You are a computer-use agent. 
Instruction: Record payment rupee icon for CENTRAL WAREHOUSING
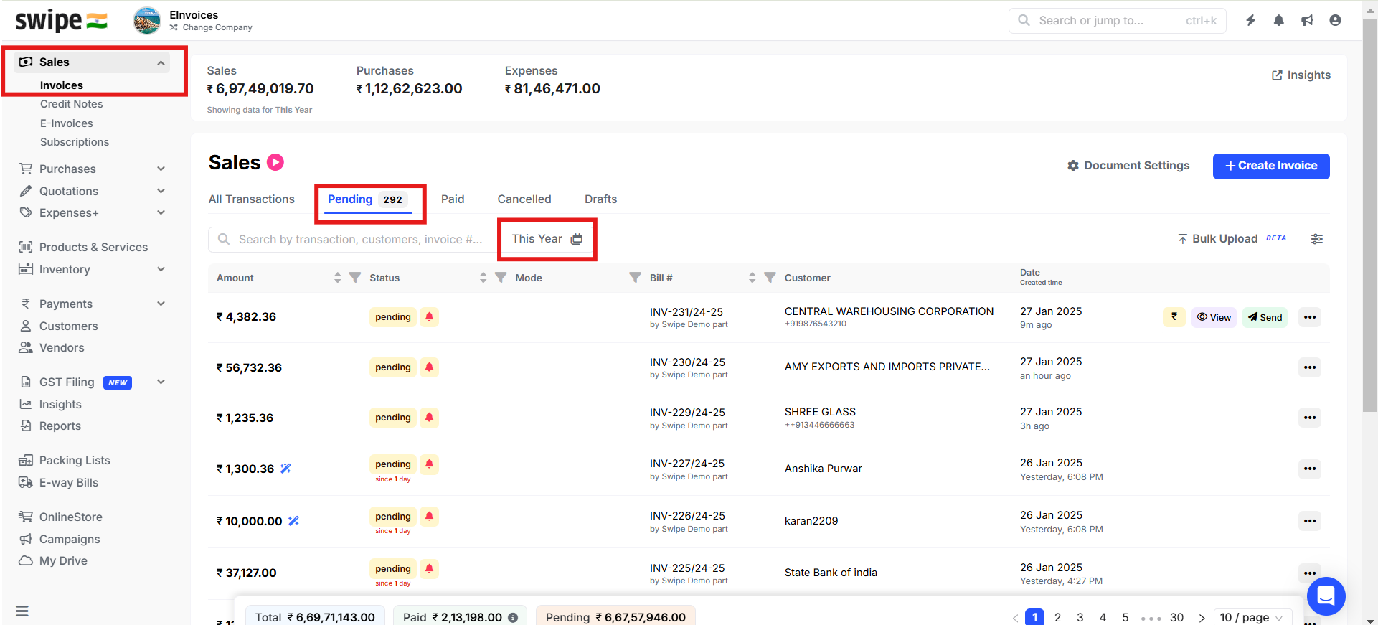pos(1174,316)
